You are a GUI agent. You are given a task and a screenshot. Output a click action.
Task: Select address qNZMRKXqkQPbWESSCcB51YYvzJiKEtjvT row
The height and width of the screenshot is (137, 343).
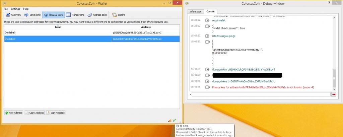[x=92, y=32]
